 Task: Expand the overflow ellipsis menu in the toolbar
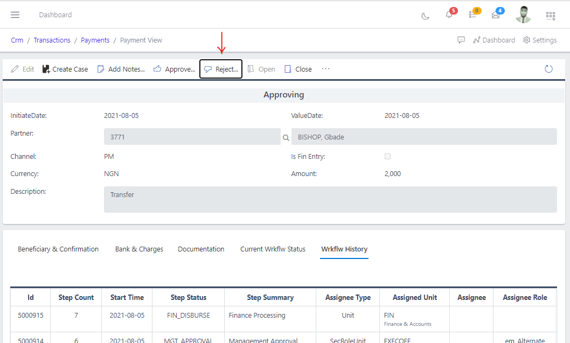point(325,68)
